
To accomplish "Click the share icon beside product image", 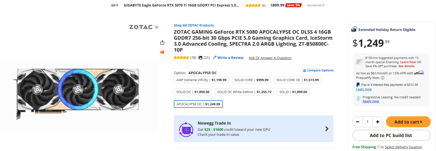I will (x=162, y=42).
